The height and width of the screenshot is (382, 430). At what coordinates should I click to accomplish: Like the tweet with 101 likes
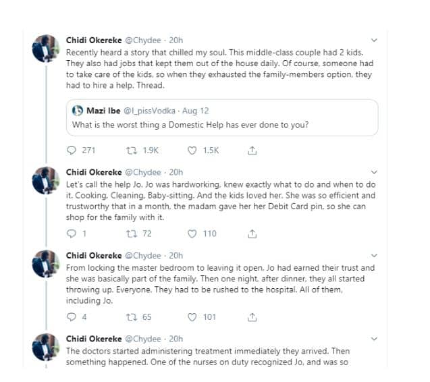click(x=191, y=317)
